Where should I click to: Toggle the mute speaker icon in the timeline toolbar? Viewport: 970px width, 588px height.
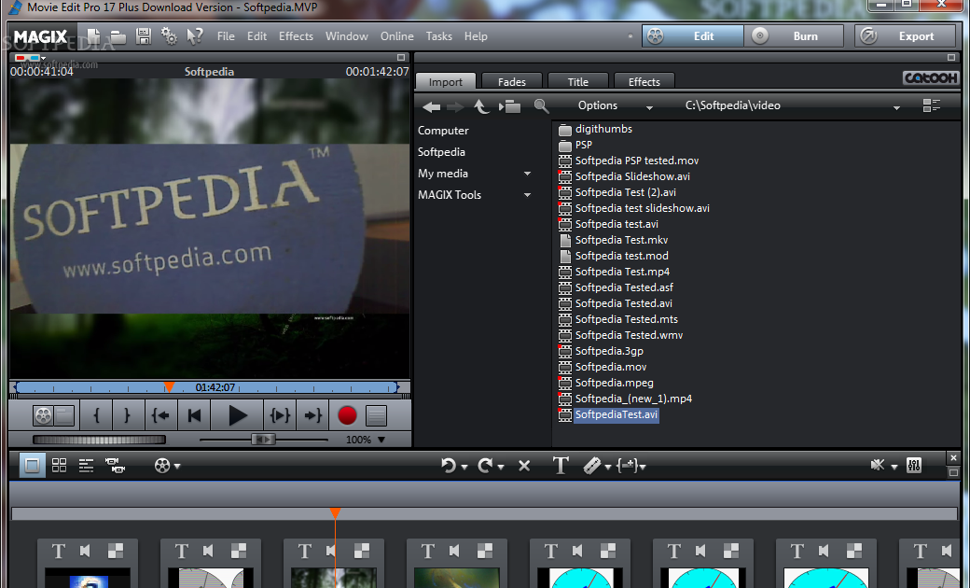[x=878, y=465]
